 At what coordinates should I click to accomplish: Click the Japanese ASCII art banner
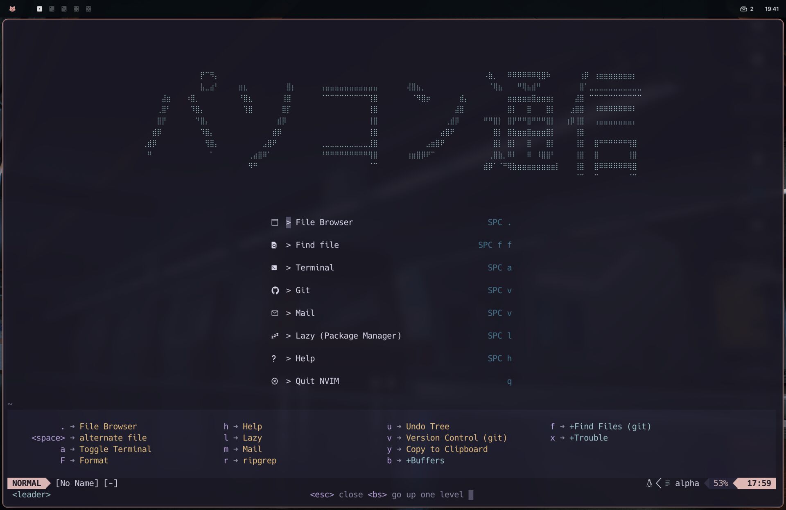pyautogui.click(x=393, y=124)
